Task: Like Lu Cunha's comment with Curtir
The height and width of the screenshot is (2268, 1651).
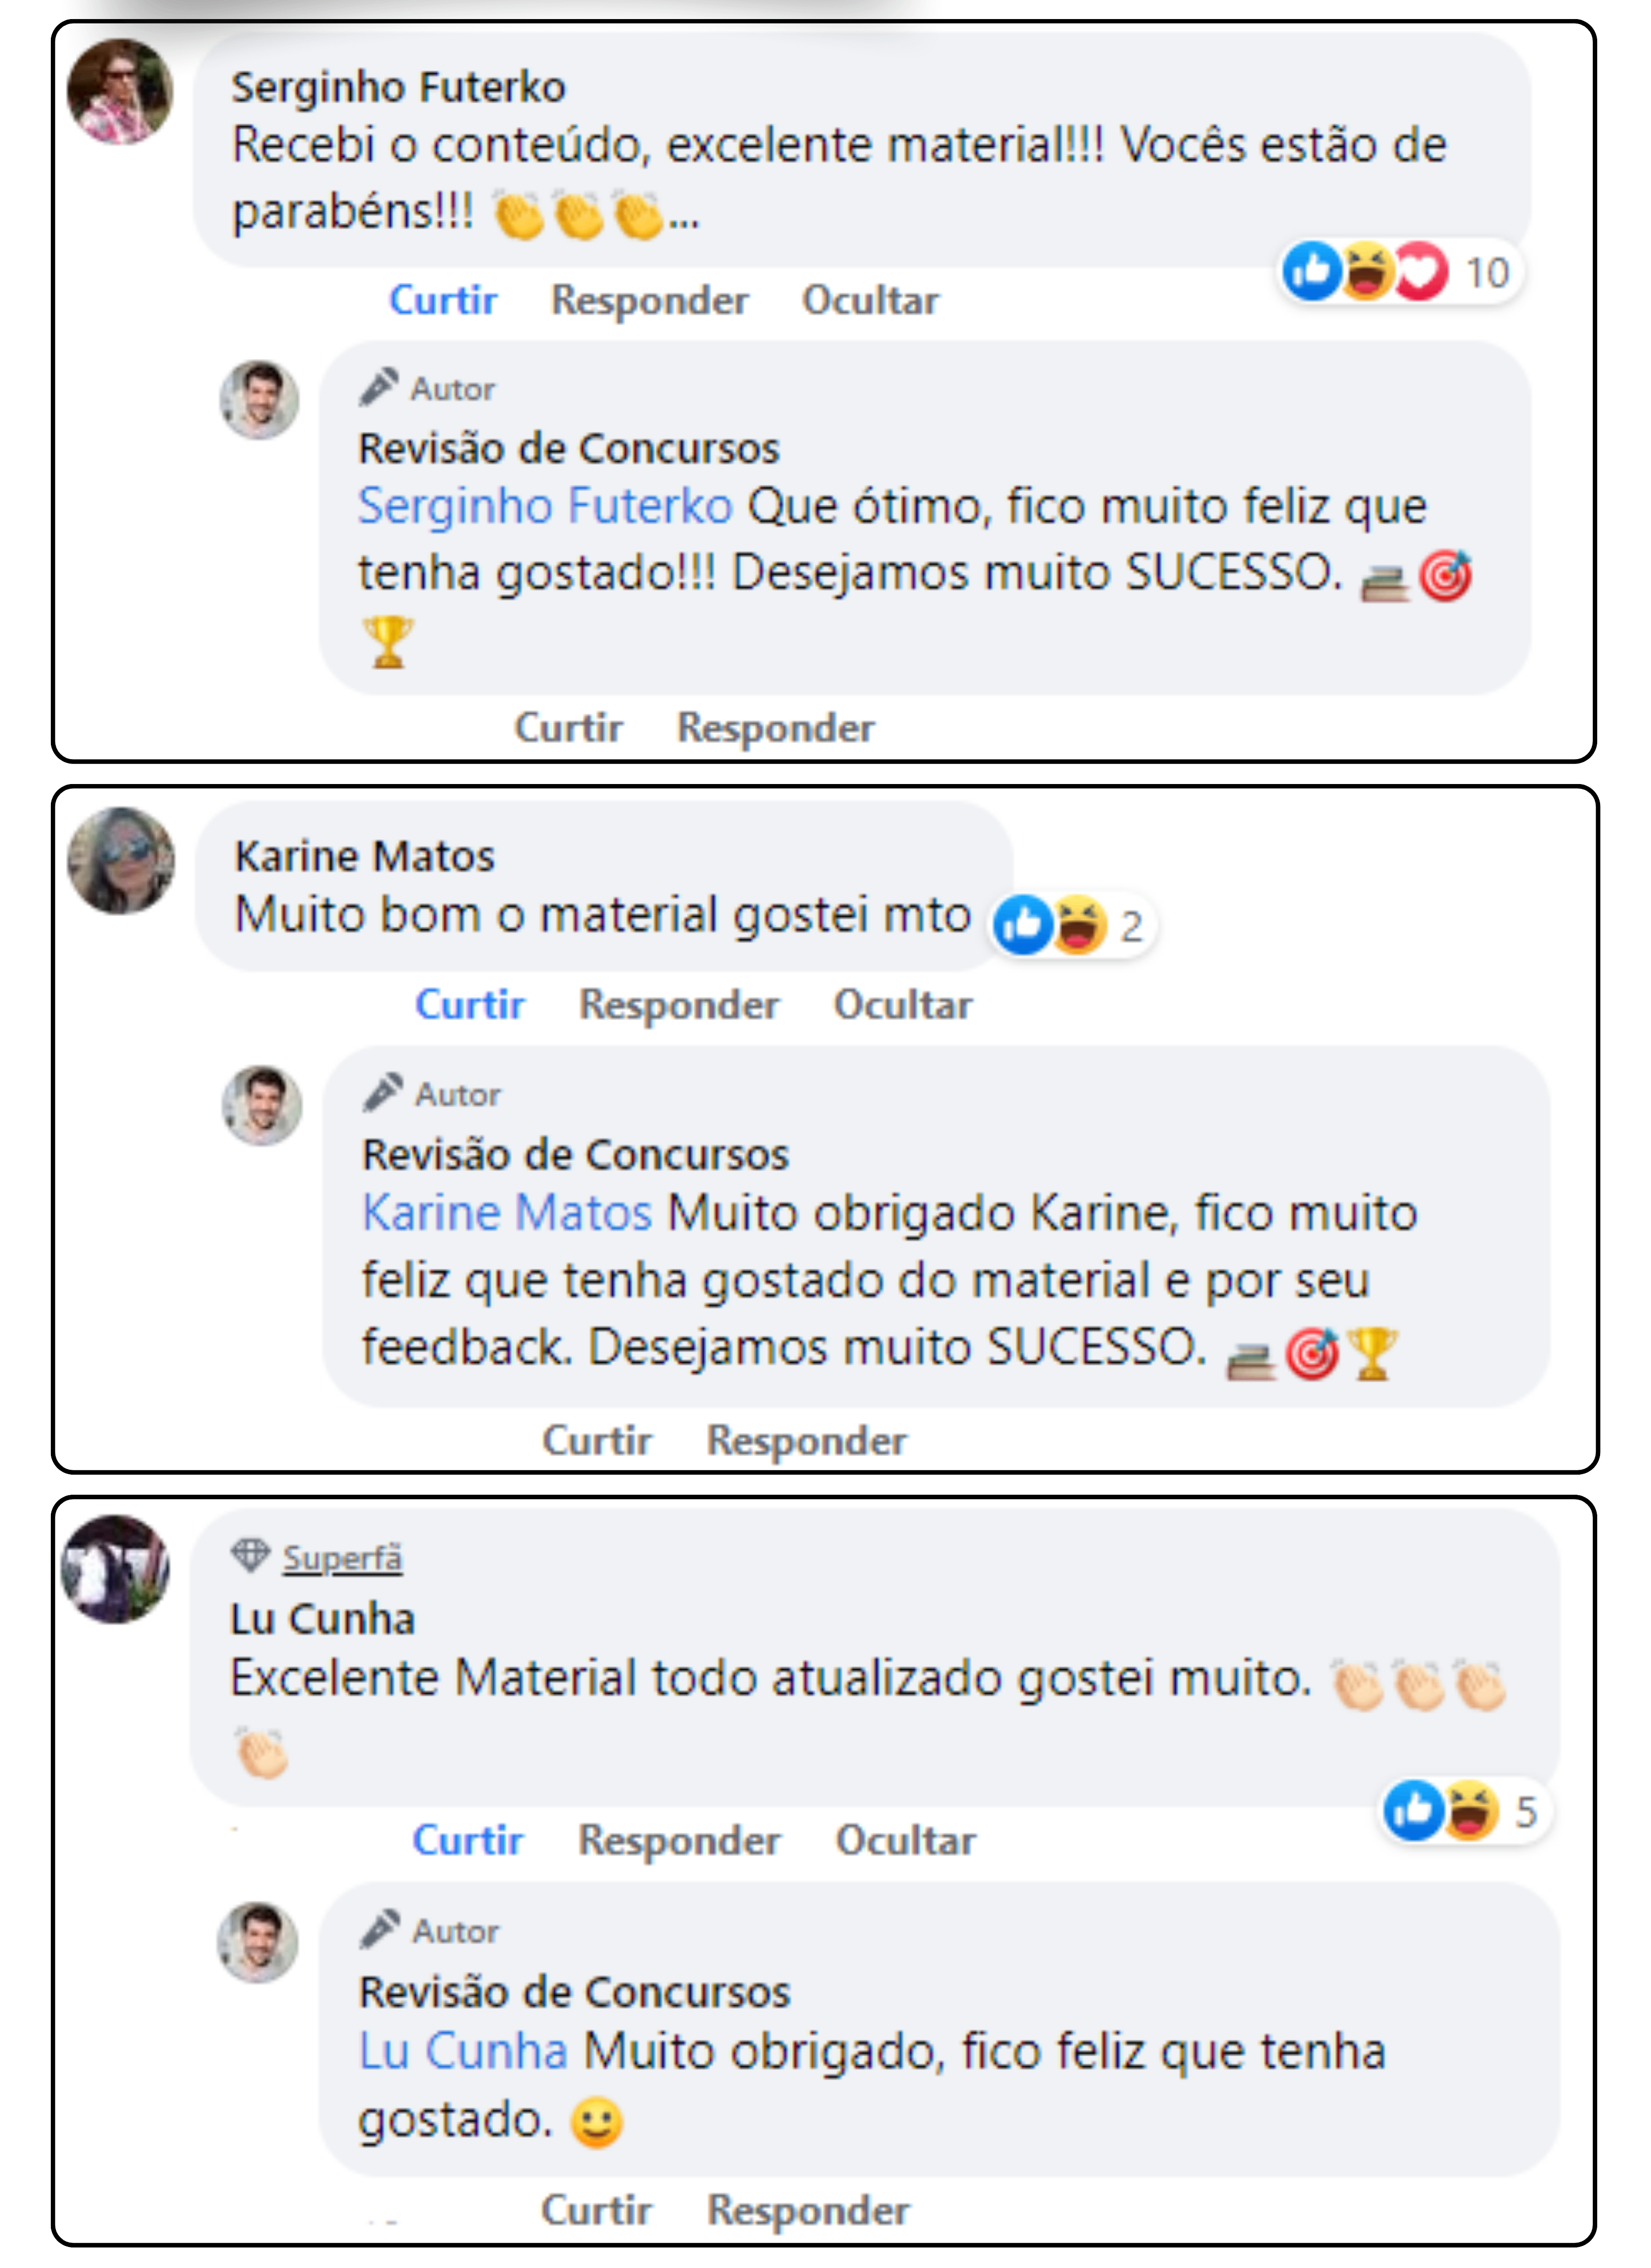Action: point(467,1840)
